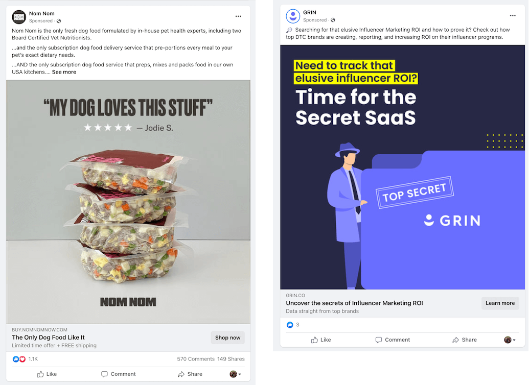Share the GRIN post

click(x=464, y=340)
